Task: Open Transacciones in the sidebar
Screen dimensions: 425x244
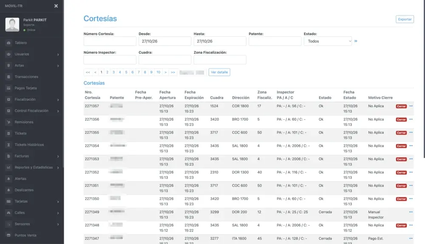Action: pos(26,77)
